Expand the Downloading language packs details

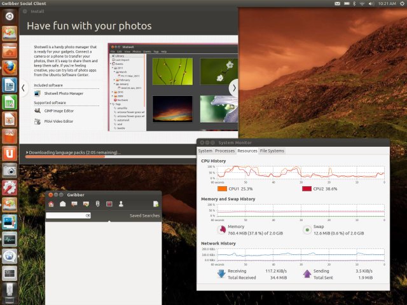pyautogui.click(x=27, y=152)
